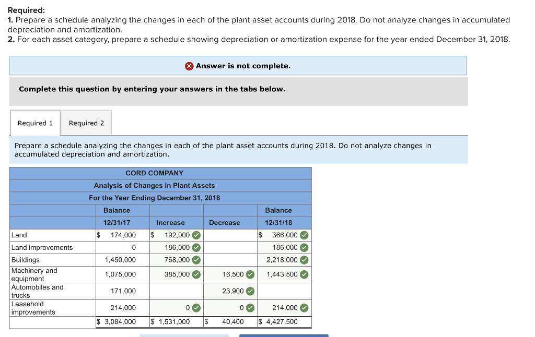Click the green check beside Buildings 768,000 increase
The width and height of the screenshot is (535, 337).
pyautogui.click(x=195, y=260)
